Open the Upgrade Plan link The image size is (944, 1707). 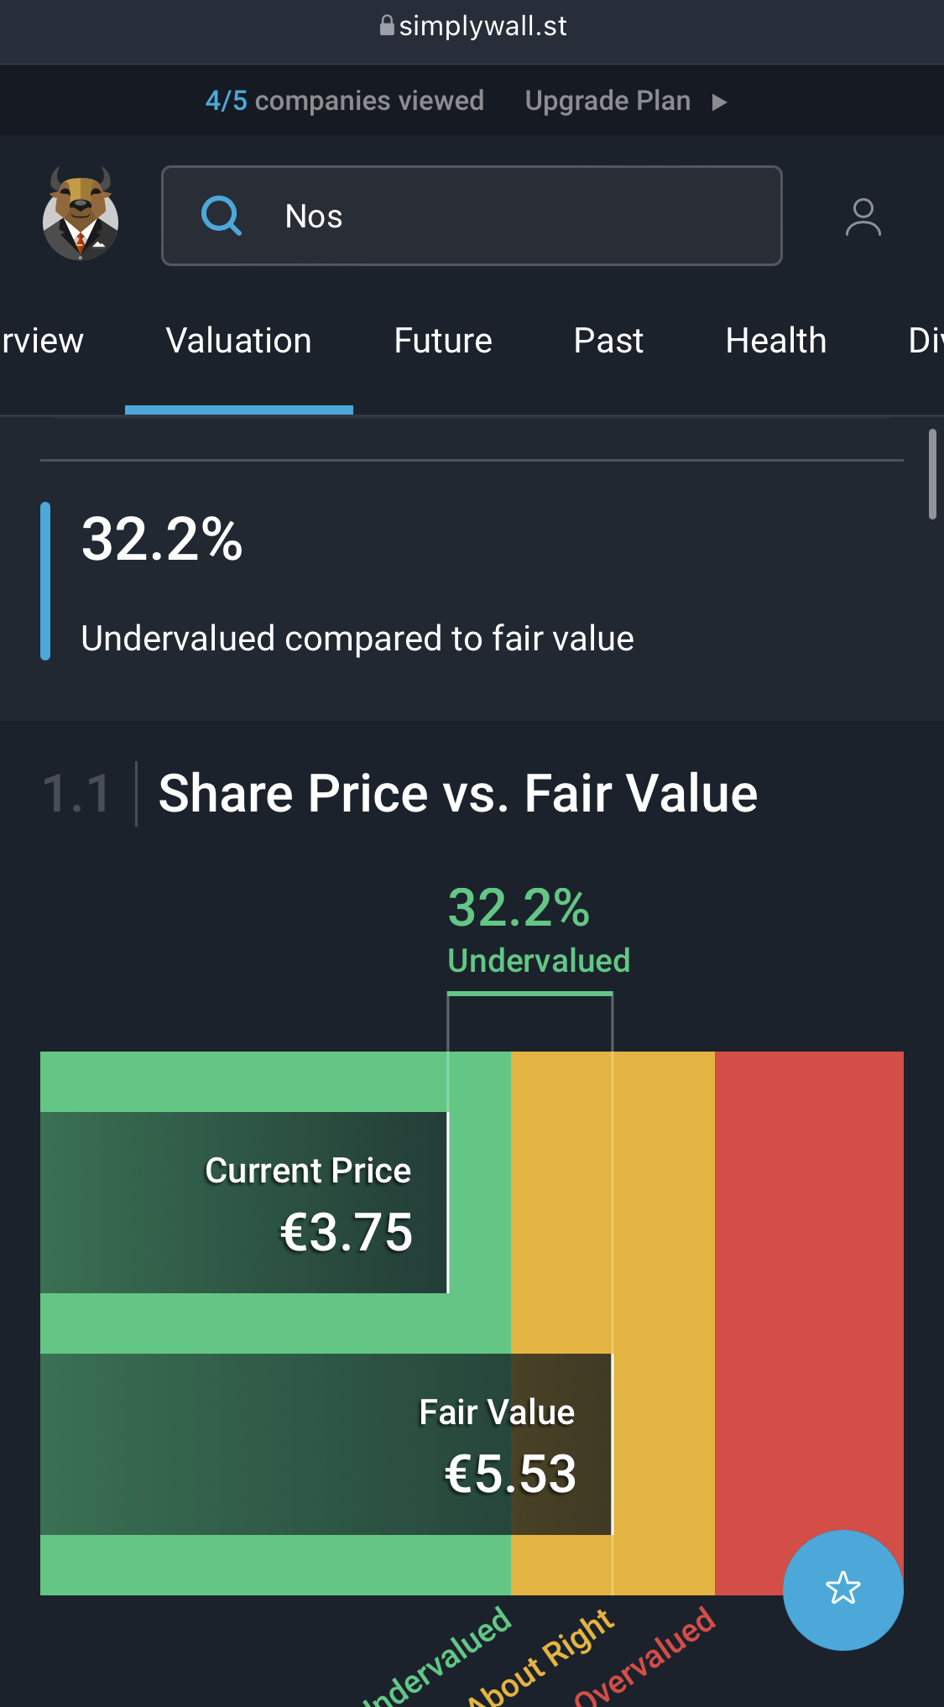coord(608,102)
